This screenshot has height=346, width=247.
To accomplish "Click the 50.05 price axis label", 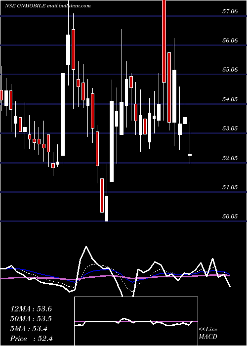I will pos(230,216).
